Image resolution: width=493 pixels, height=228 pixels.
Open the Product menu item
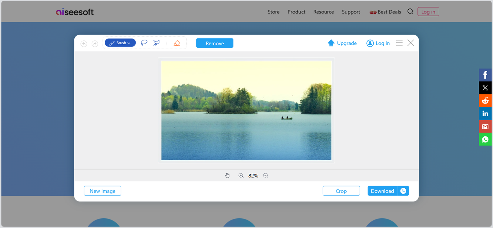pos(297,12)
